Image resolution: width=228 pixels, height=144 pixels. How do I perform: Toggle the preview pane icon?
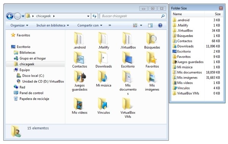click(x=150, y=25)
